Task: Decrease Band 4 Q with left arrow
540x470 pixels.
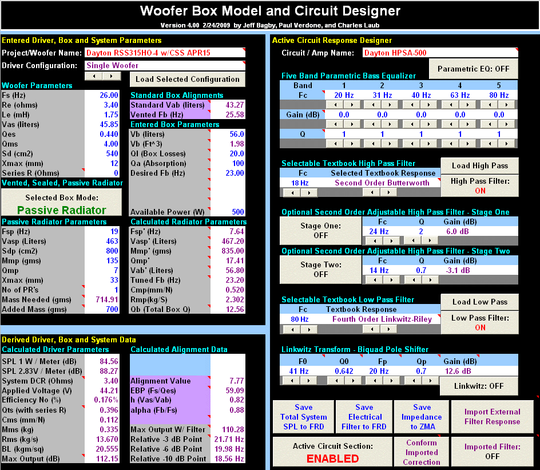Action: (x=451, y=144)
